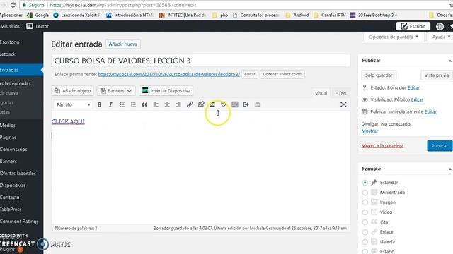Screen dimensions: 453x254
Task: Insert a bulleted list
Action: pos(122,104)
